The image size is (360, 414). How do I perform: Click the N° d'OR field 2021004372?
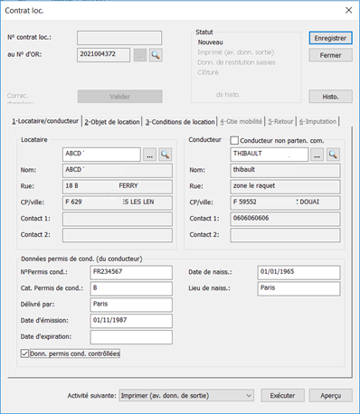point(103,55)
